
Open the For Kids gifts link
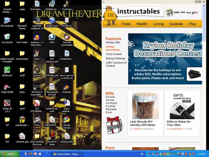[x=111, y=106]
